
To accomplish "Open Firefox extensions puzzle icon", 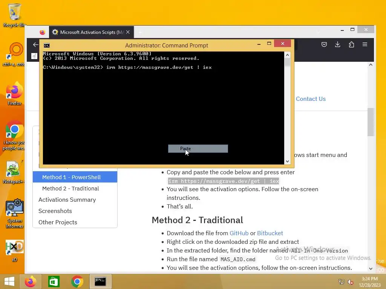I will click(x=352, y=44).
